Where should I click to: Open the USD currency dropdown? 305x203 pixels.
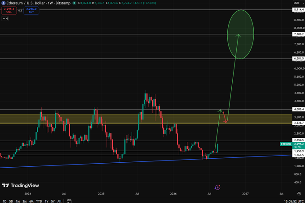(x=298, y=3)
